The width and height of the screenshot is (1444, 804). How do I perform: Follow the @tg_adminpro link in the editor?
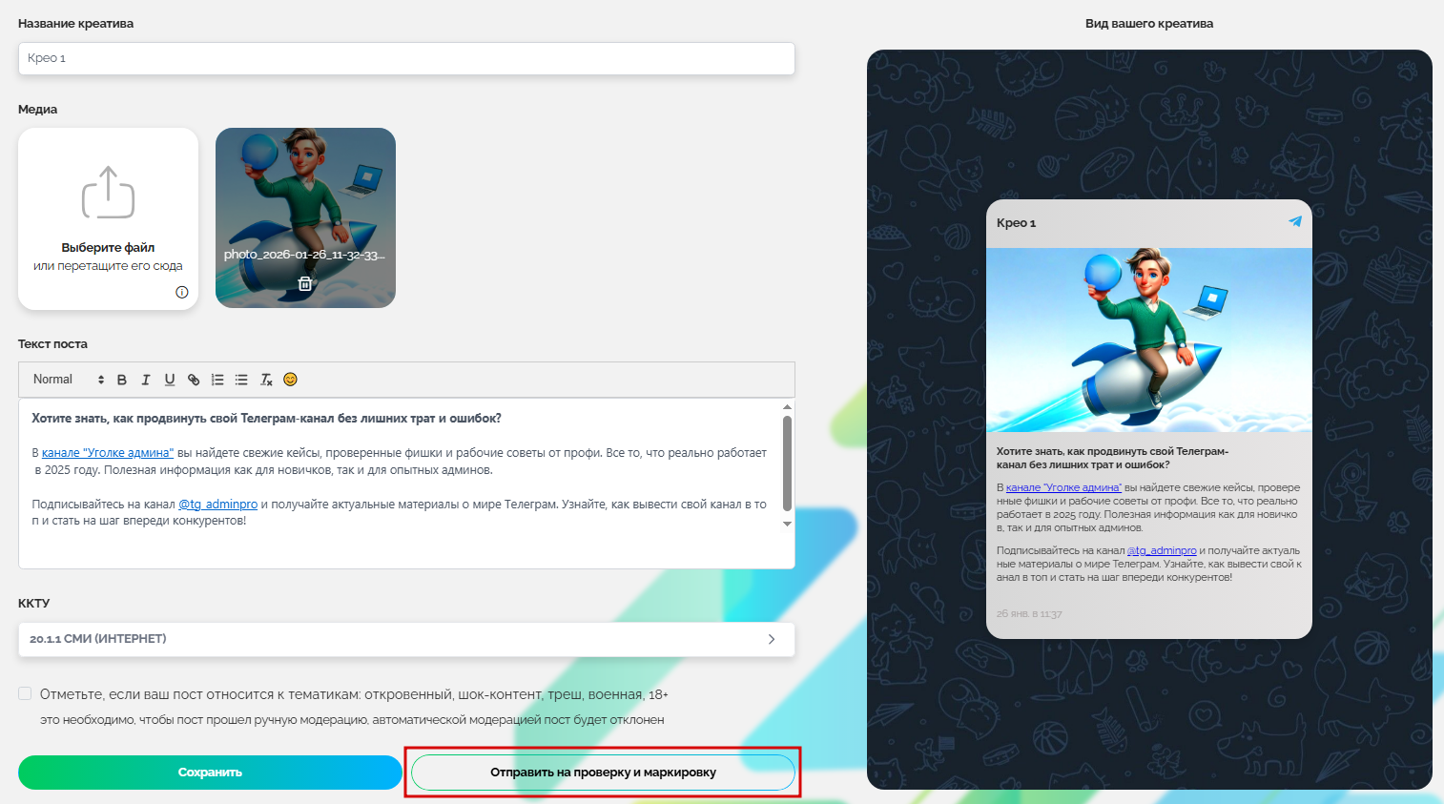point(218,505)
